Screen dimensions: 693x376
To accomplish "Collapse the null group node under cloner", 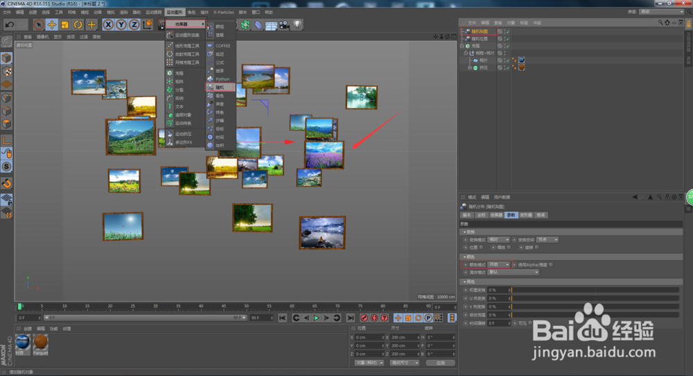I will [466, 53].
